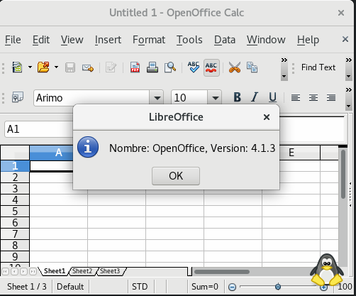Click the New spreadsheet icon
Viewport: 356px width, 296px height.
(17, 67)
